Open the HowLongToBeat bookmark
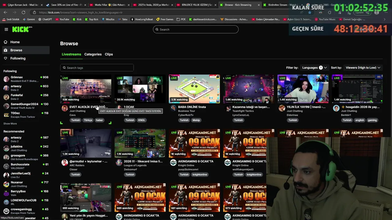This screenshot has height=220, width=392. [142, 19]
